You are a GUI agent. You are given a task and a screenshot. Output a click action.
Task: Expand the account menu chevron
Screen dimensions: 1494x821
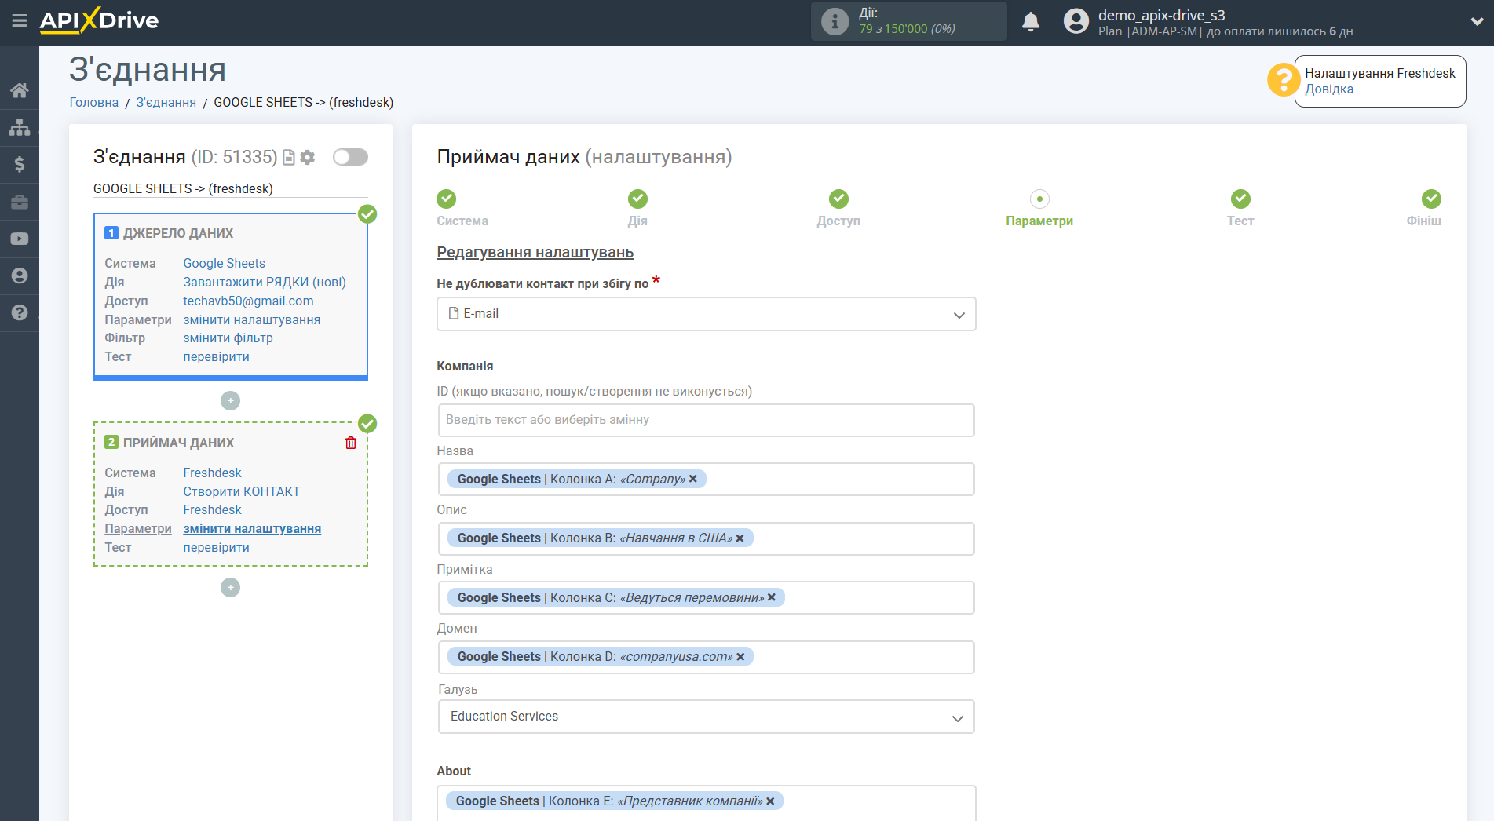point(1477,22)
